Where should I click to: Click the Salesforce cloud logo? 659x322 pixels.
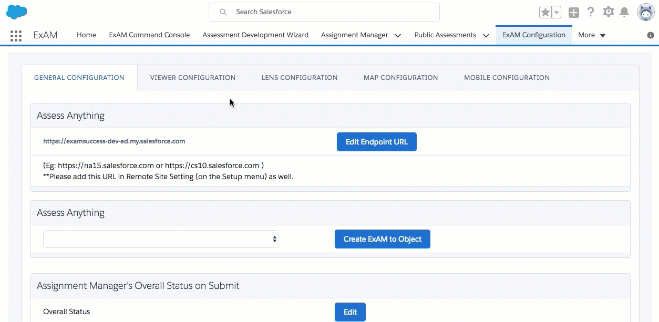click(x=17, y=12)
